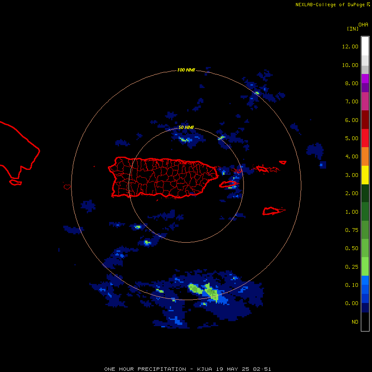Click the [IN] units label
This screenshot has height=372, width=372.
pyautogui.click(x=353, y=29)
